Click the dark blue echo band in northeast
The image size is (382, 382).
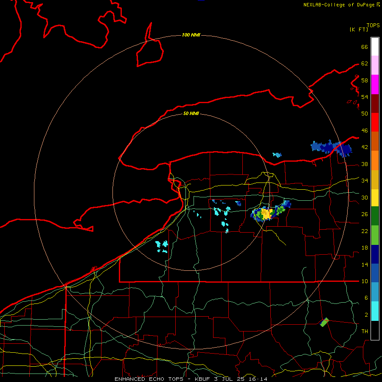click(x=331, y=148)
